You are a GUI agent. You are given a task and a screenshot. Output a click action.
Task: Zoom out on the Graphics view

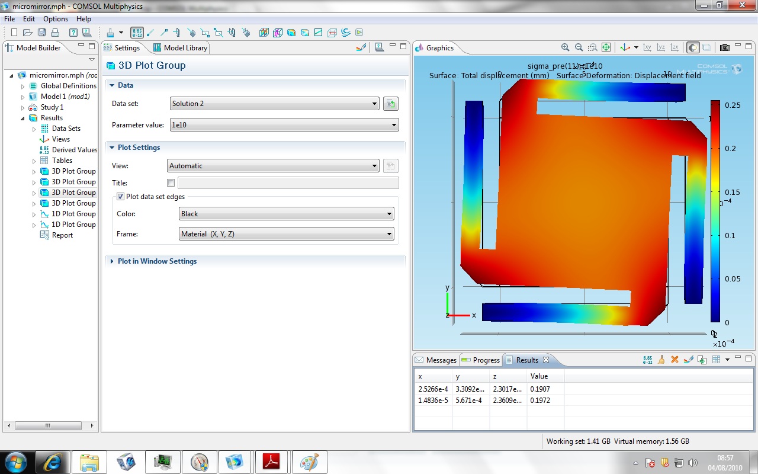pyautogui.click(x=579, y=47)
